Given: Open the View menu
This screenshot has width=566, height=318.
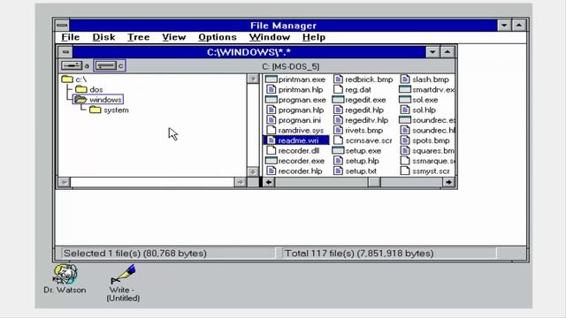Looking at the screenshot, I should coord(173,37).
